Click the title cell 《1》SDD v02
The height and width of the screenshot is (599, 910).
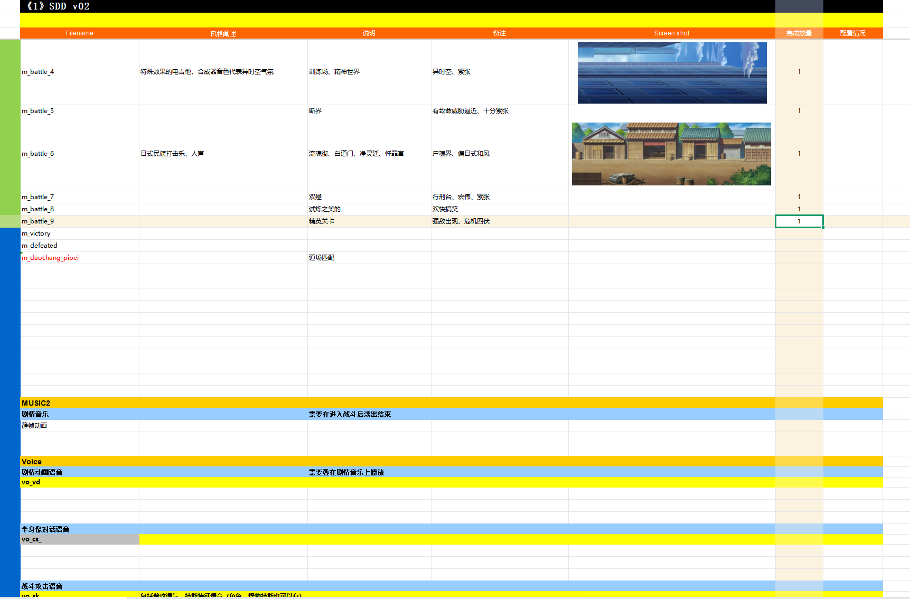(x=58, y=6)
